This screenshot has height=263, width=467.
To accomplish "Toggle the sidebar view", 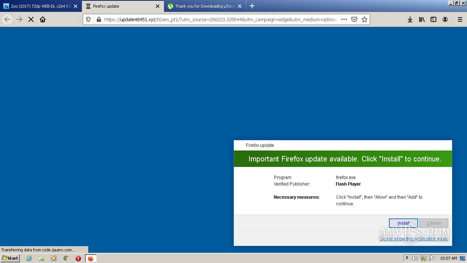I will 433,19.
